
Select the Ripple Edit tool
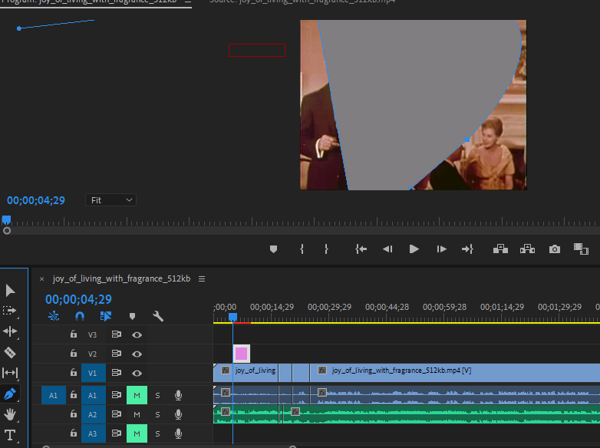click(x=10, y=331)
